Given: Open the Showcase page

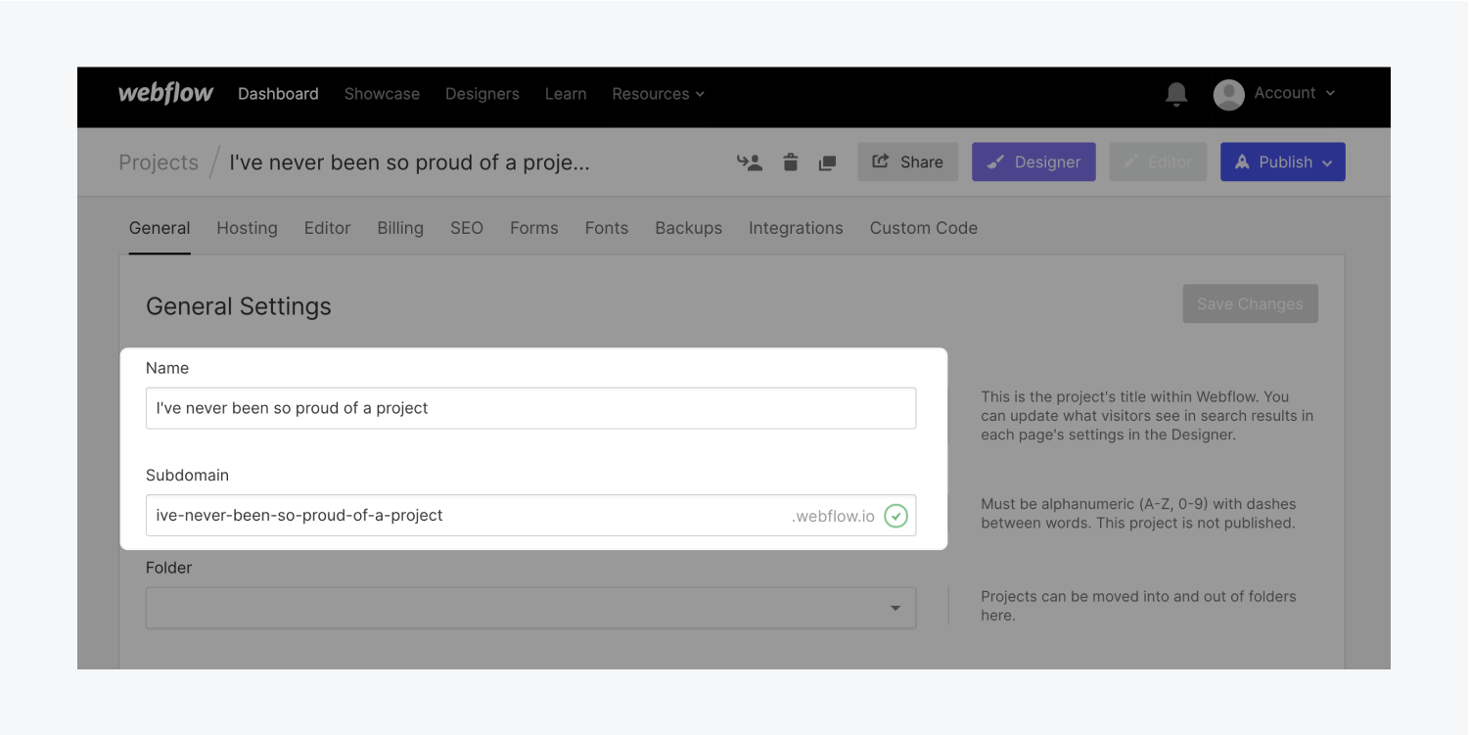Looking at the screenshot, I should 382,94.
